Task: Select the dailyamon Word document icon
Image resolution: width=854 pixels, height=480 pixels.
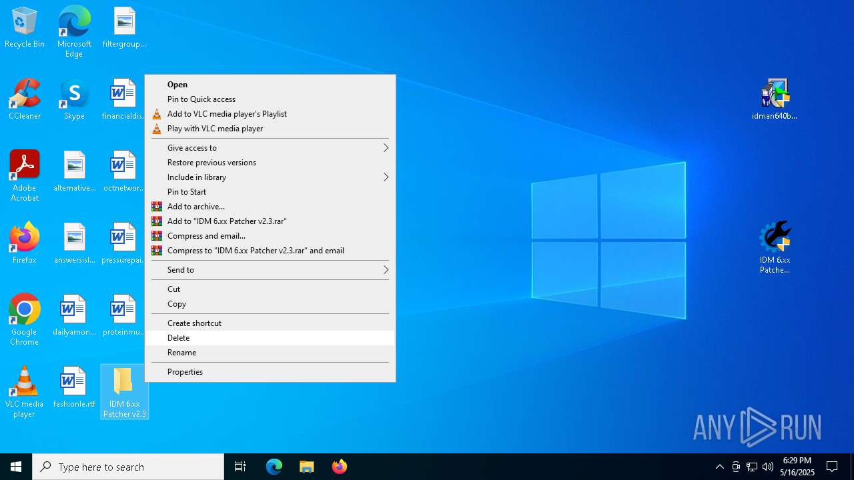Action: [74, 316]
